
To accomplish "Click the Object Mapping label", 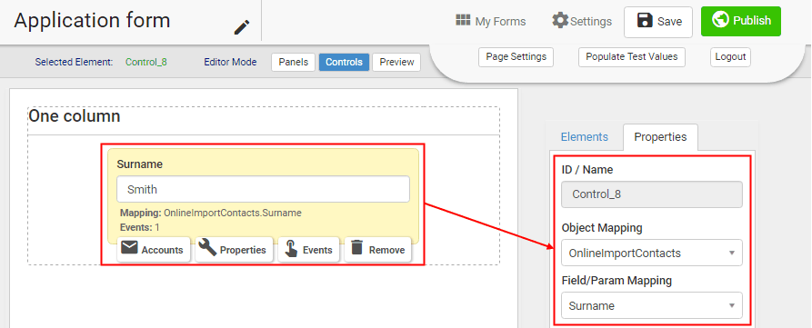I will point(602,228).
